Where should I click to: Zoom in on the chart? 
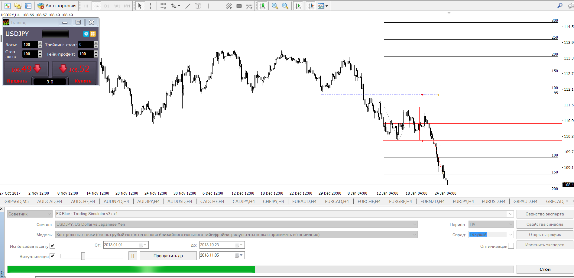pos(275,6)
